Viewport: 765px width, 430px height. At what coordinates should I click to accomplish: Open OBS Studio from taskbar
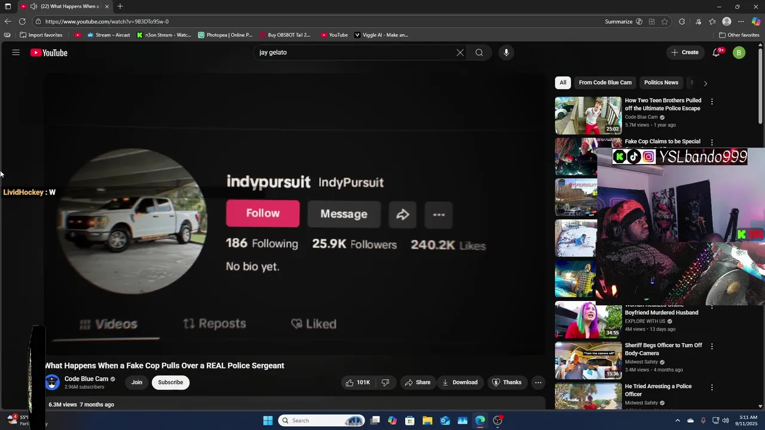pos(497,420)
